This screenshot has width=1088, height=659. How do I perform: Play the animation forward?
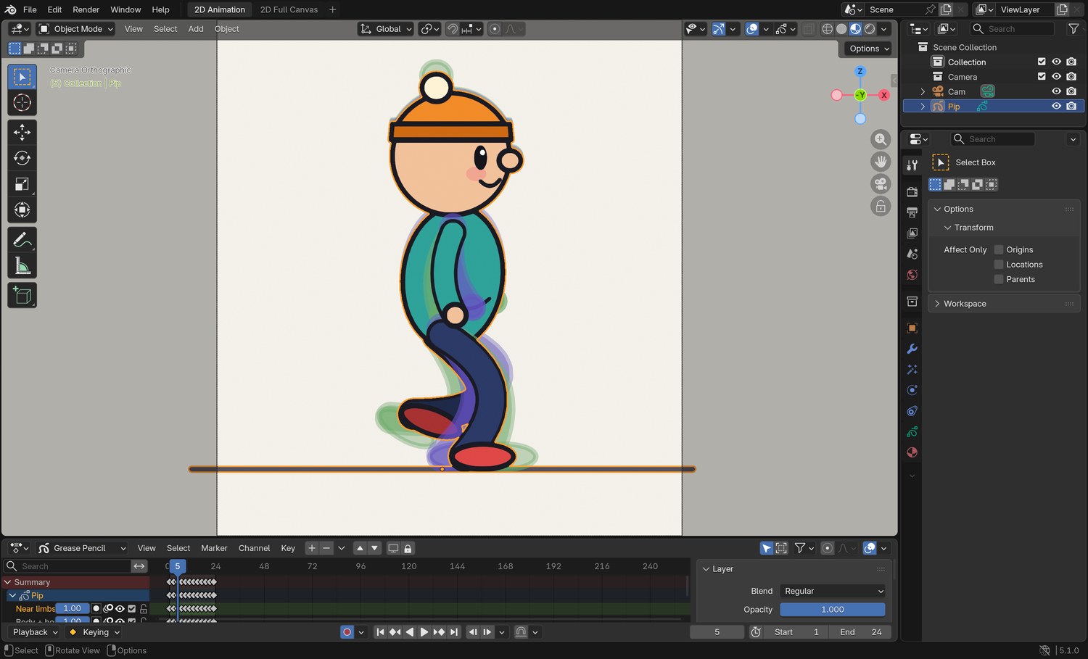(x=424, y=632)
